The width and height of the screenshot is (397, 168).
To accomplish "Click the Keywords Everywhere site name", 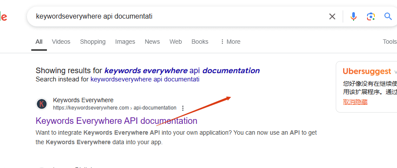I will (x=83, y=100).
